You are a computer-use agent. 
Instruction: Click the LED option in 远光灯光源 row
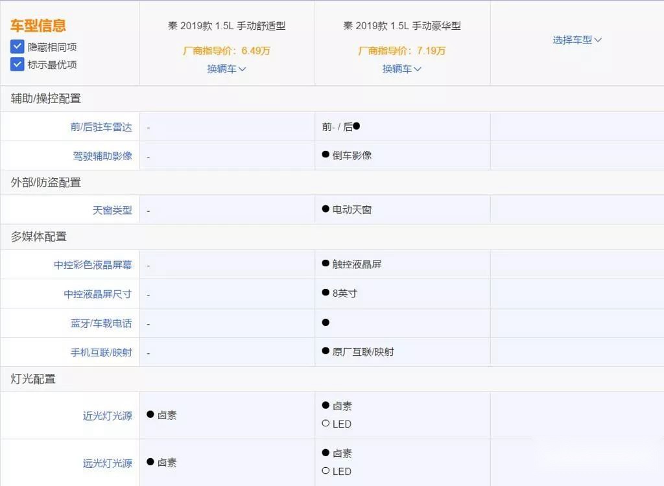point(337,471)
